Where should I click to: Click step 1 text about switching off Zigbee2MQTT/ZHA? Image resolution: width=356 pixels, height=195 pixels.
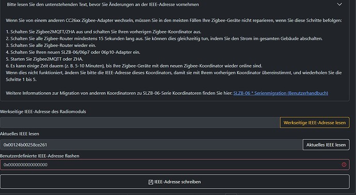point(104,32)
